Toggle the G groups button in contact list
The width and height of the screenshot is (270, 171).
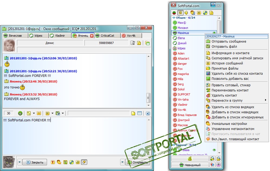coord(180,13)
